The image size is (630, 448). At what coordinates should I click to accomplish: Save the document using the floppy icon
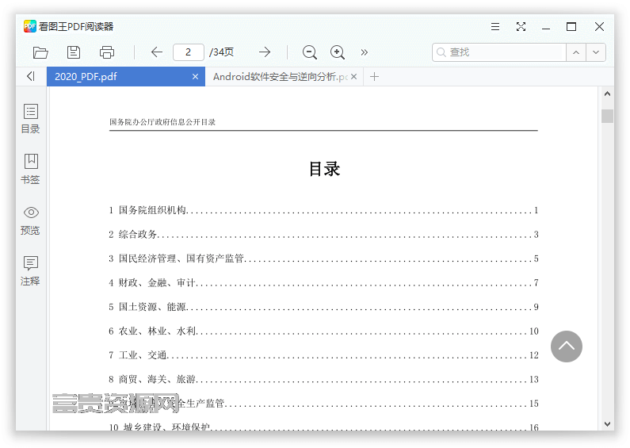(x=74, y=52)
